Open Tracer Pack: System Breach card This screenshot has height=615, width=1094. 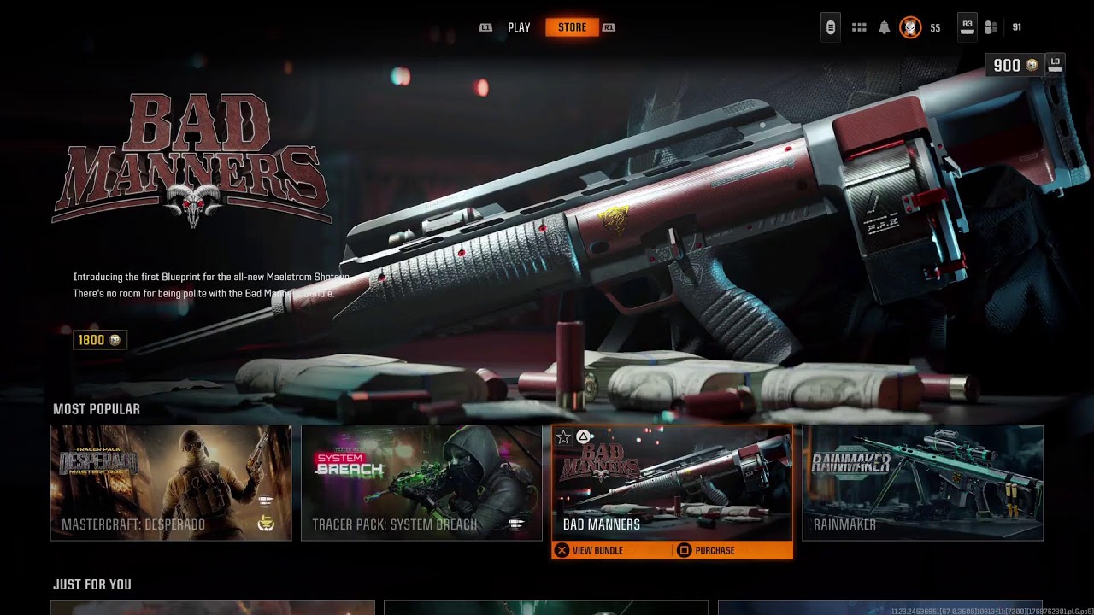(421, 483)
